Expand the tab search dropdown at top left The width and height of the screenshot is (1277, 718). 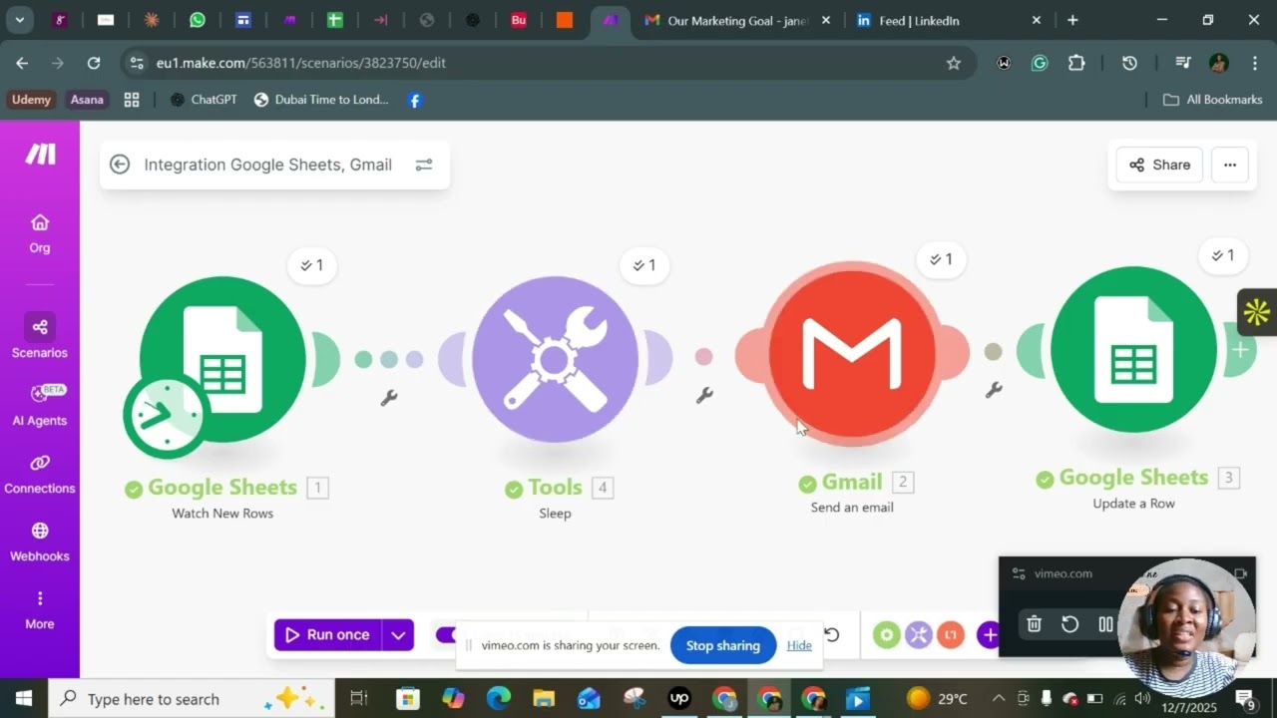tap(19, 20)
